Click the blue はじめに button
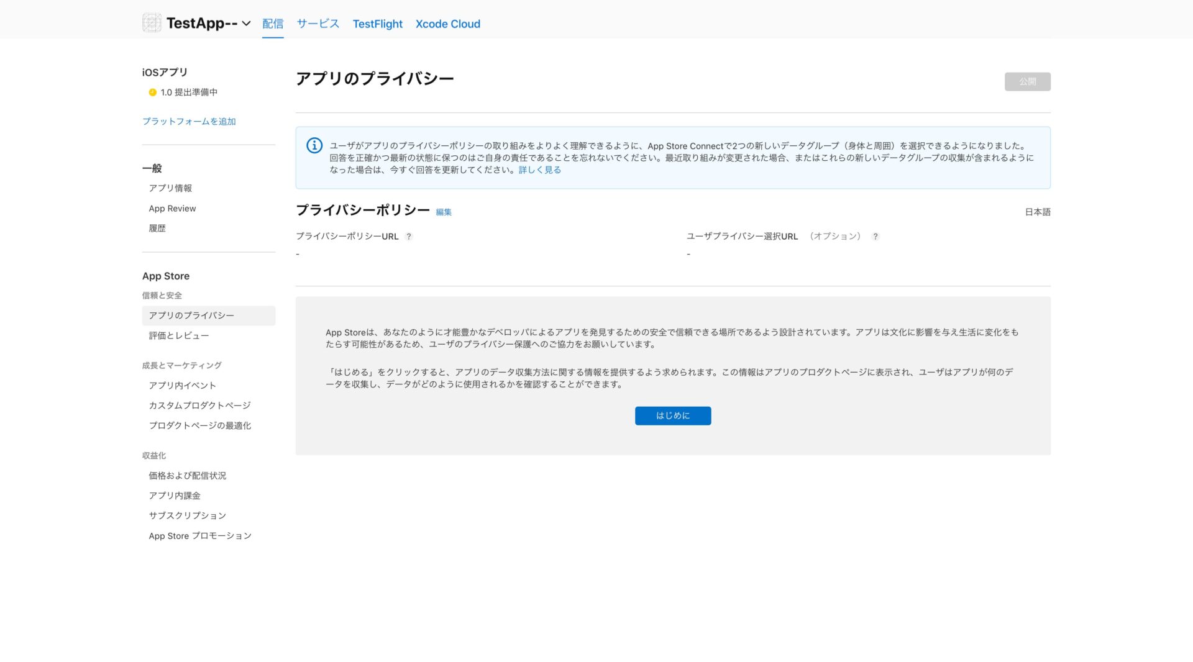The image size is (1193, 662). point(673,415)
